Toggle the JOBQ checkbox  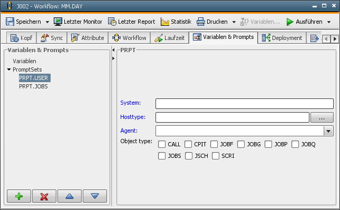(x=295, y=144)
